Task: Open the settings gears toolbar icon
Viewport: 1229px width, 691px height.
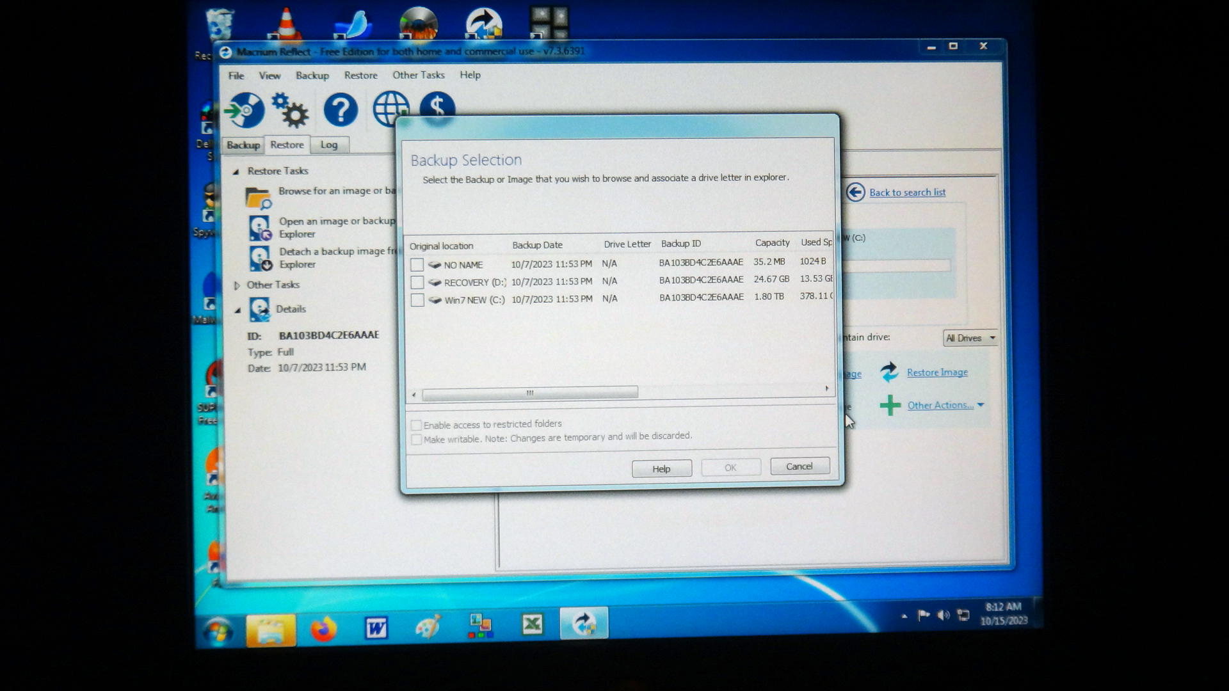Action: [290, 109]
